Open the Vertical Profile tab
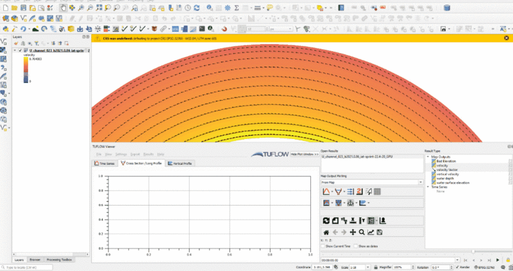 (180, 163)
